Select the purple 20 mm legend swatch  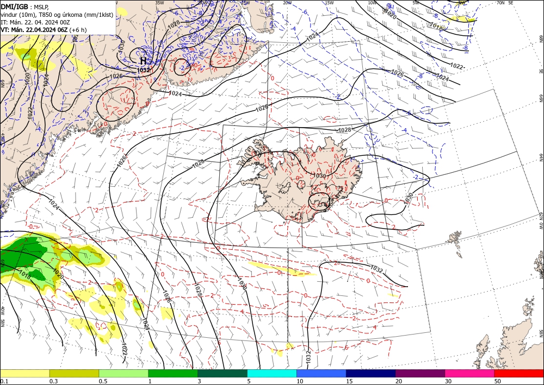[420, 373]
